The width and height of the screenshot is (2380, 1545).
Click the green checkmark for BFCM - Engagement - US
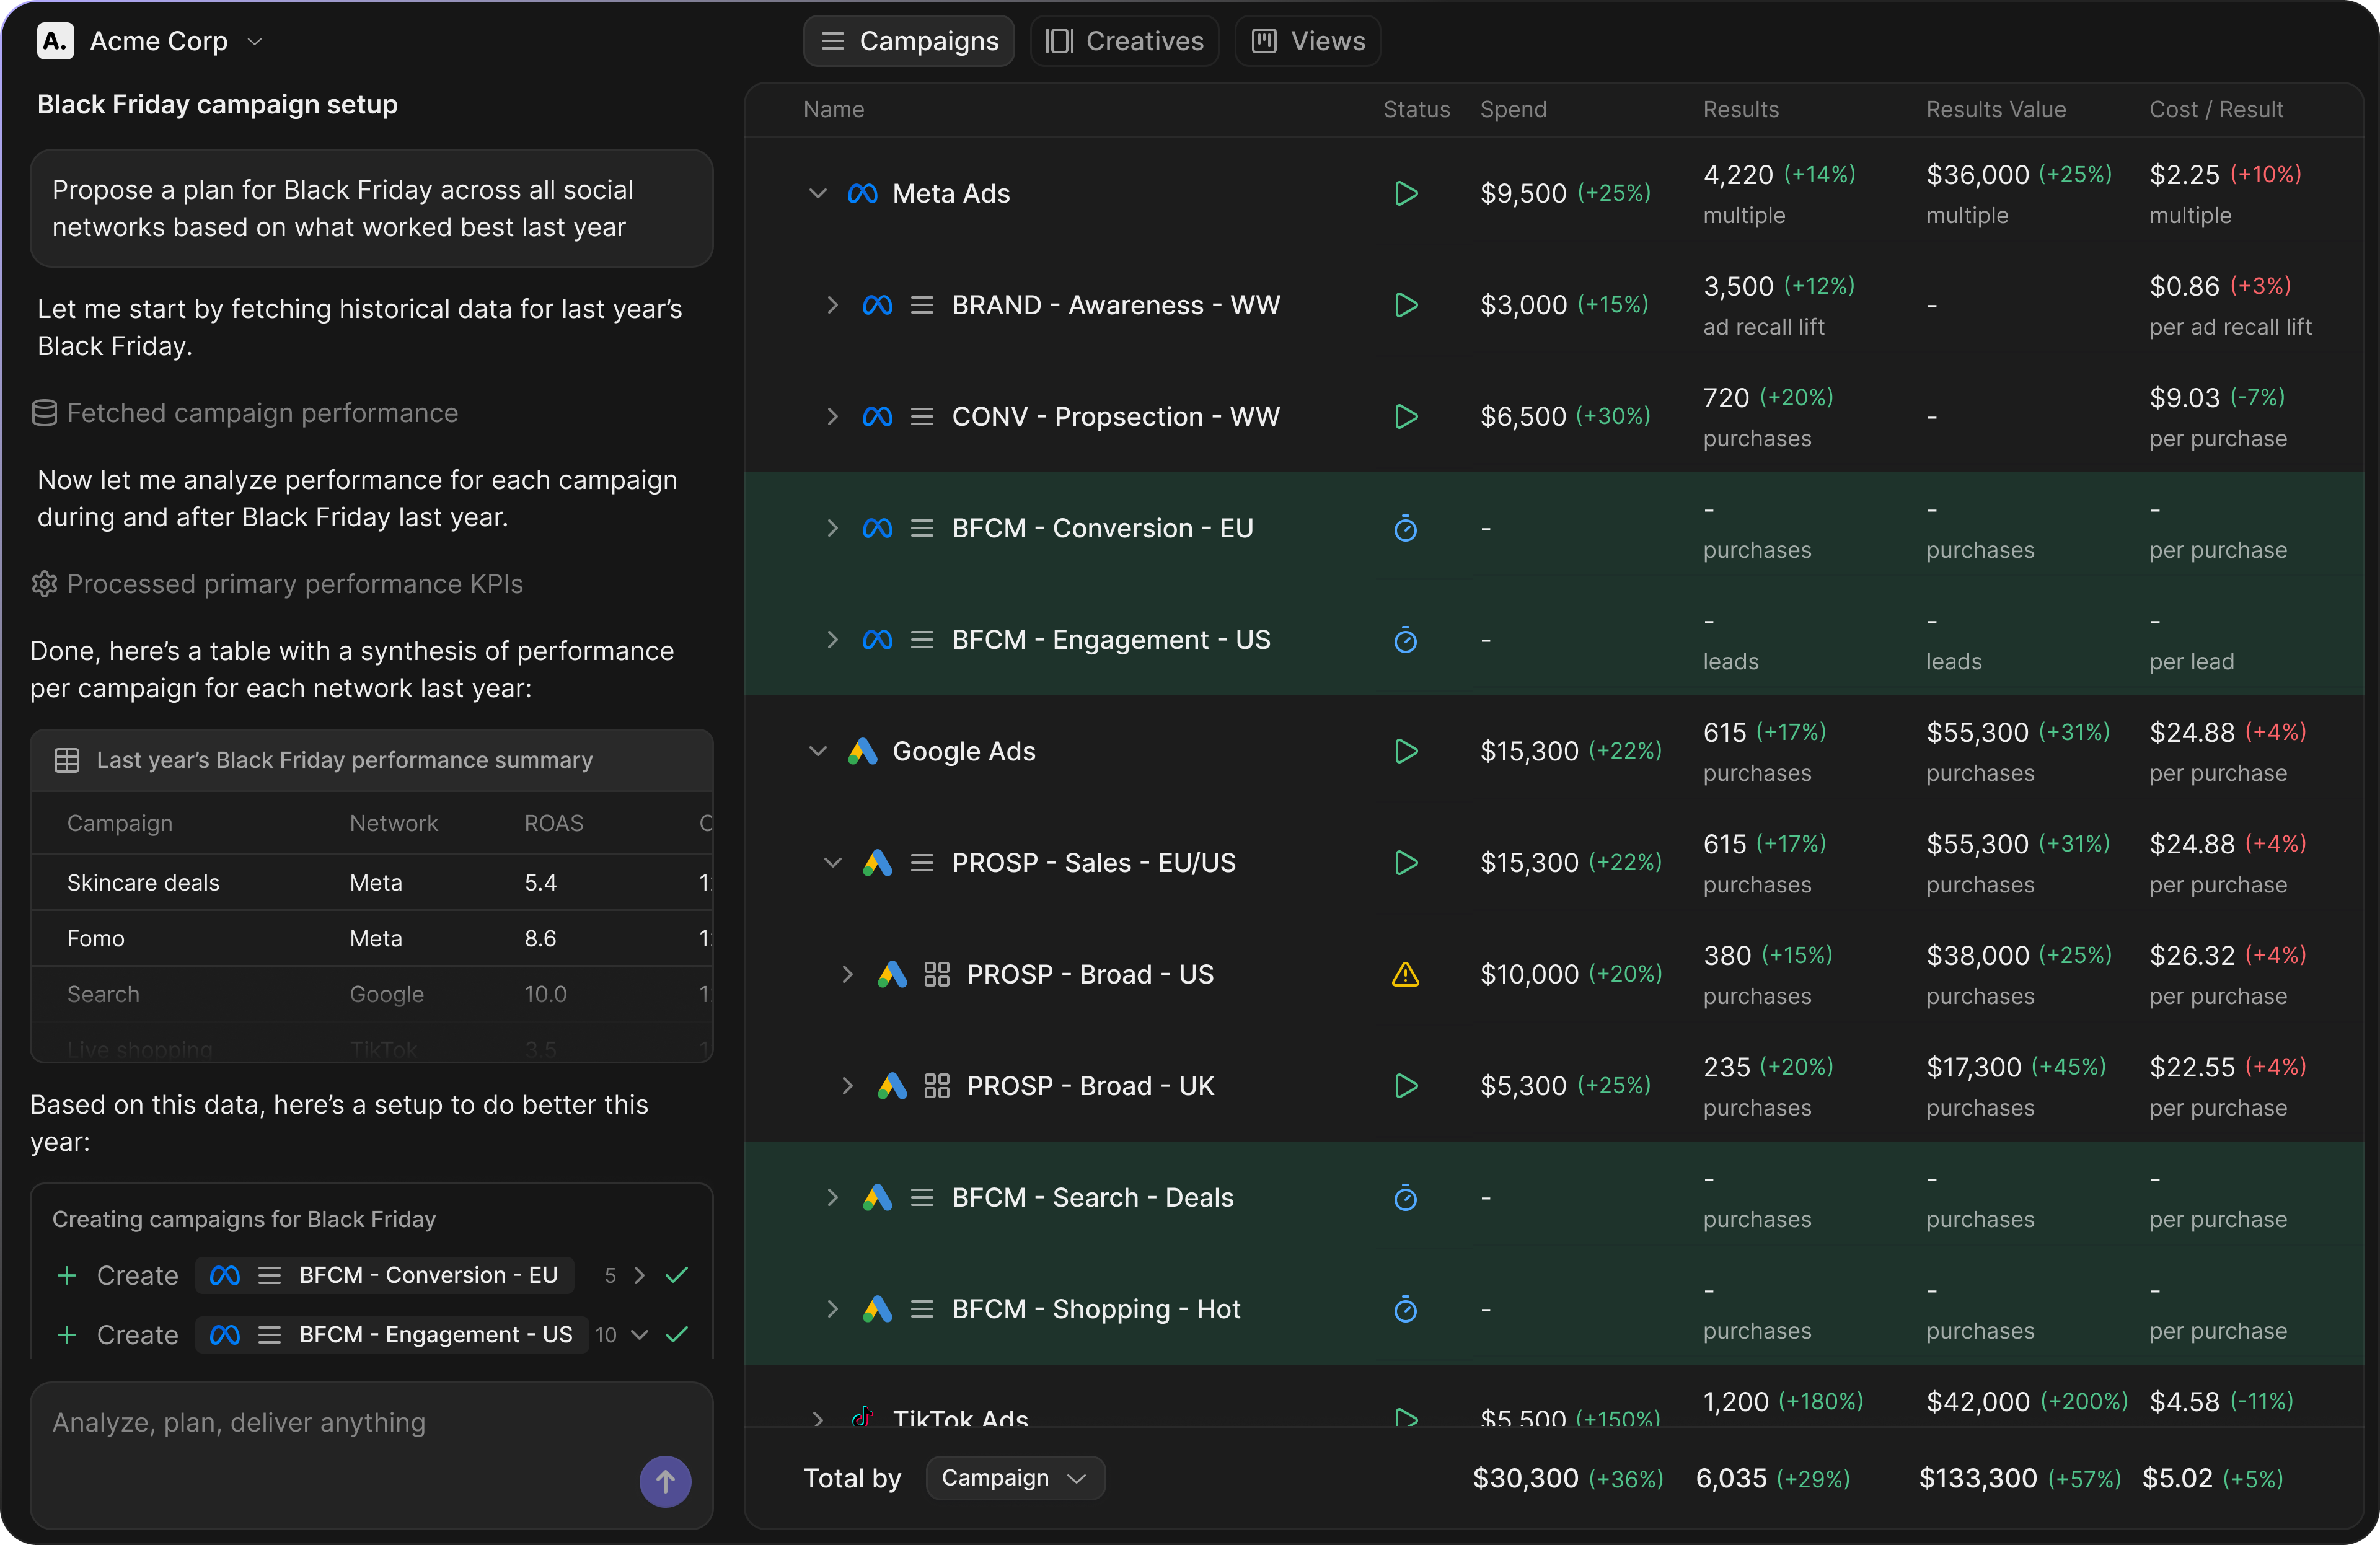pyautogui.click(x=677, y=1335)
